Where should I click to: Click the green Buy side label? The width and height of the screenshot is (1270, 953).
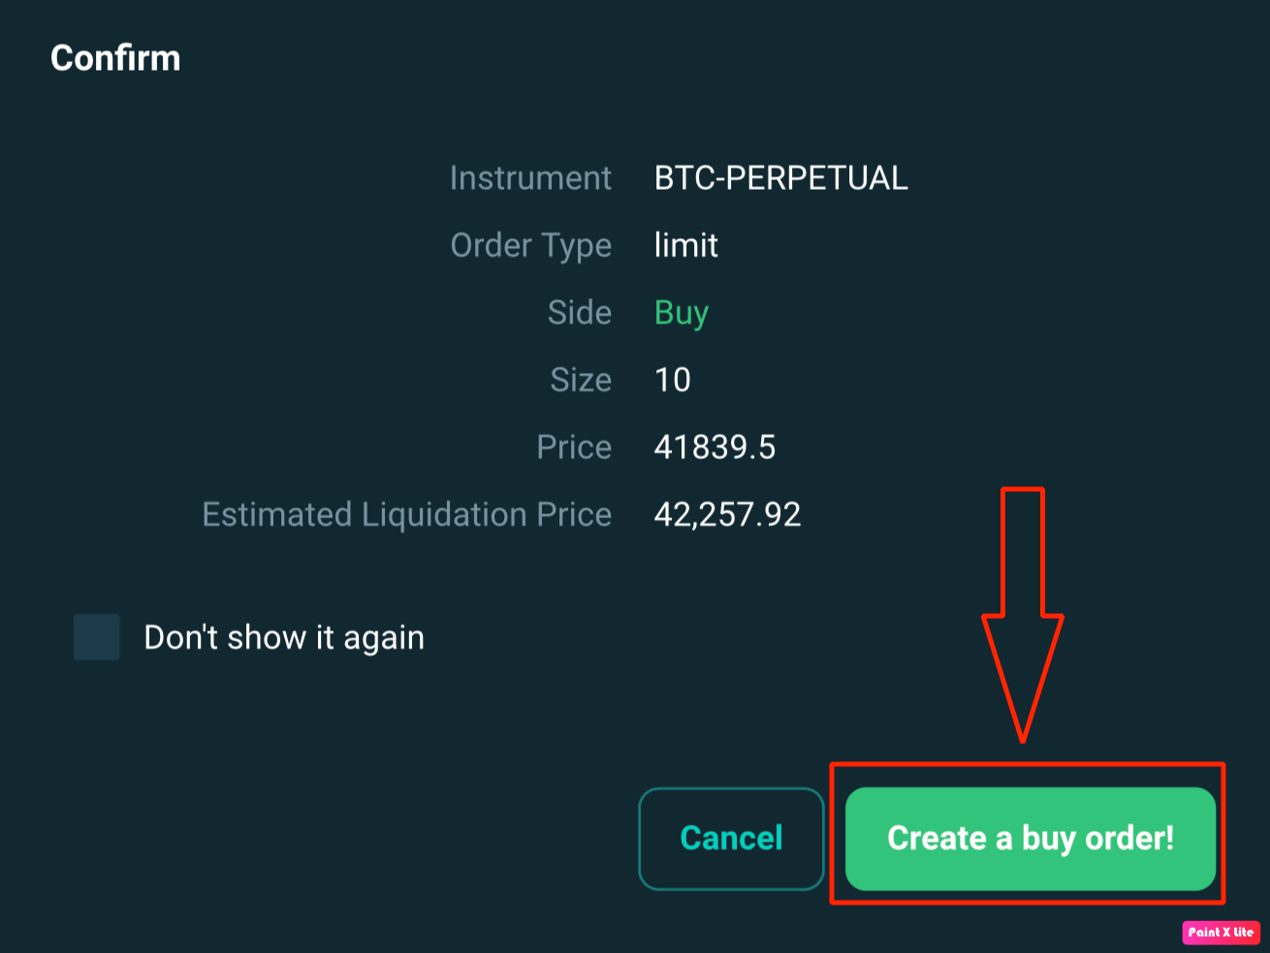tap(681, 312)
